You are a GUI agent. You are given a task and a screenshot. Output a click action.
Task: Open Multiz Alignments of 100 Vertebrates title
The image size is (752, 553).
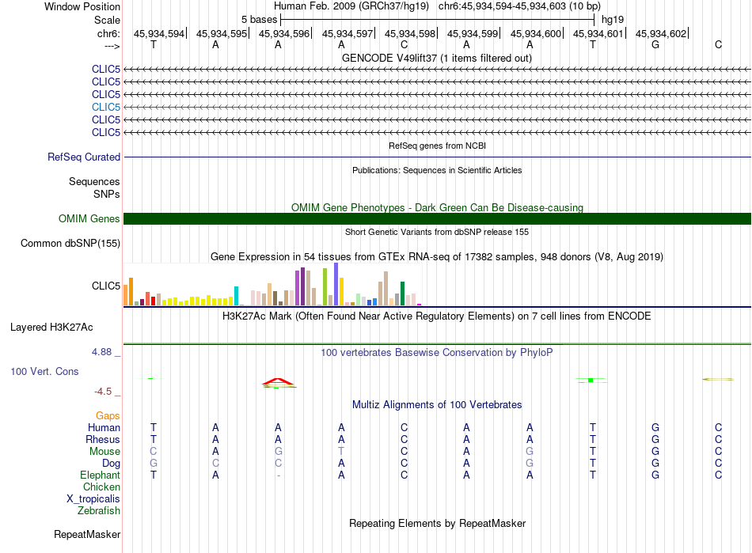click(437, 404)
